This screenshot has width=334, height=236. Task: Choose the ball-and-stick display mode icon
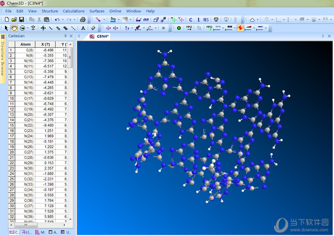tap(98, 19)
